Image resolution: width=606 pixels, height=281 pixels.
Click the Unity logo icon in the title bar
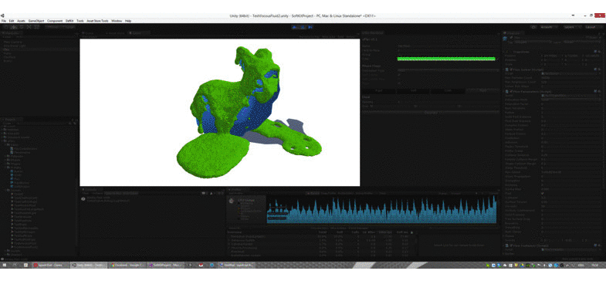click(2, 16)
